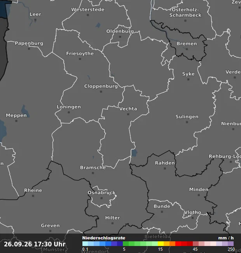241x253 pixels.
Task: Click the Oldenburg city marker
Action: [120, 37]
